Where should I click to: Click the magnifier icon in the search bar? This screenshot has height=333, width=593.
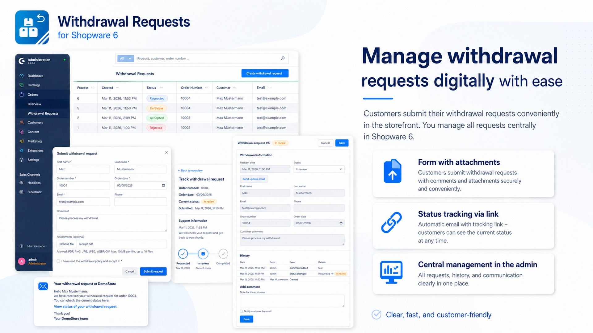pyautogui.click(x=283, y=58)
